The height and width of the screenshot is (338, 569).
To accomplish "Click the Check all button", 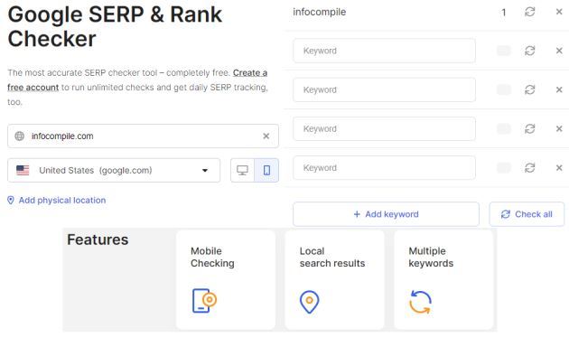I will (x=527, y=214).
